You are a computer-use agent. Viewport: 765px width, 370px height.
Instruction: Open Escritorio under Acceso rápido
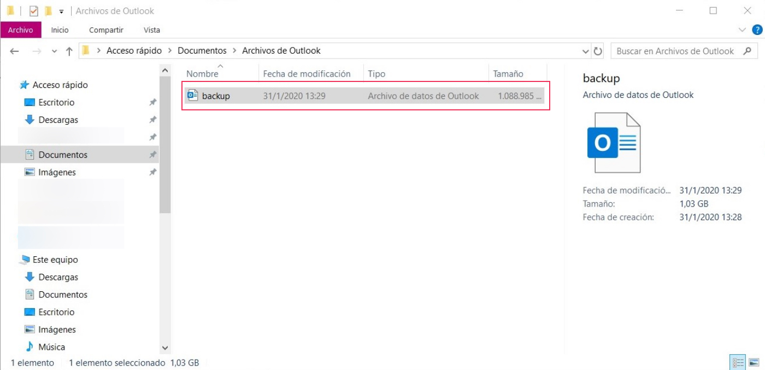56,102
